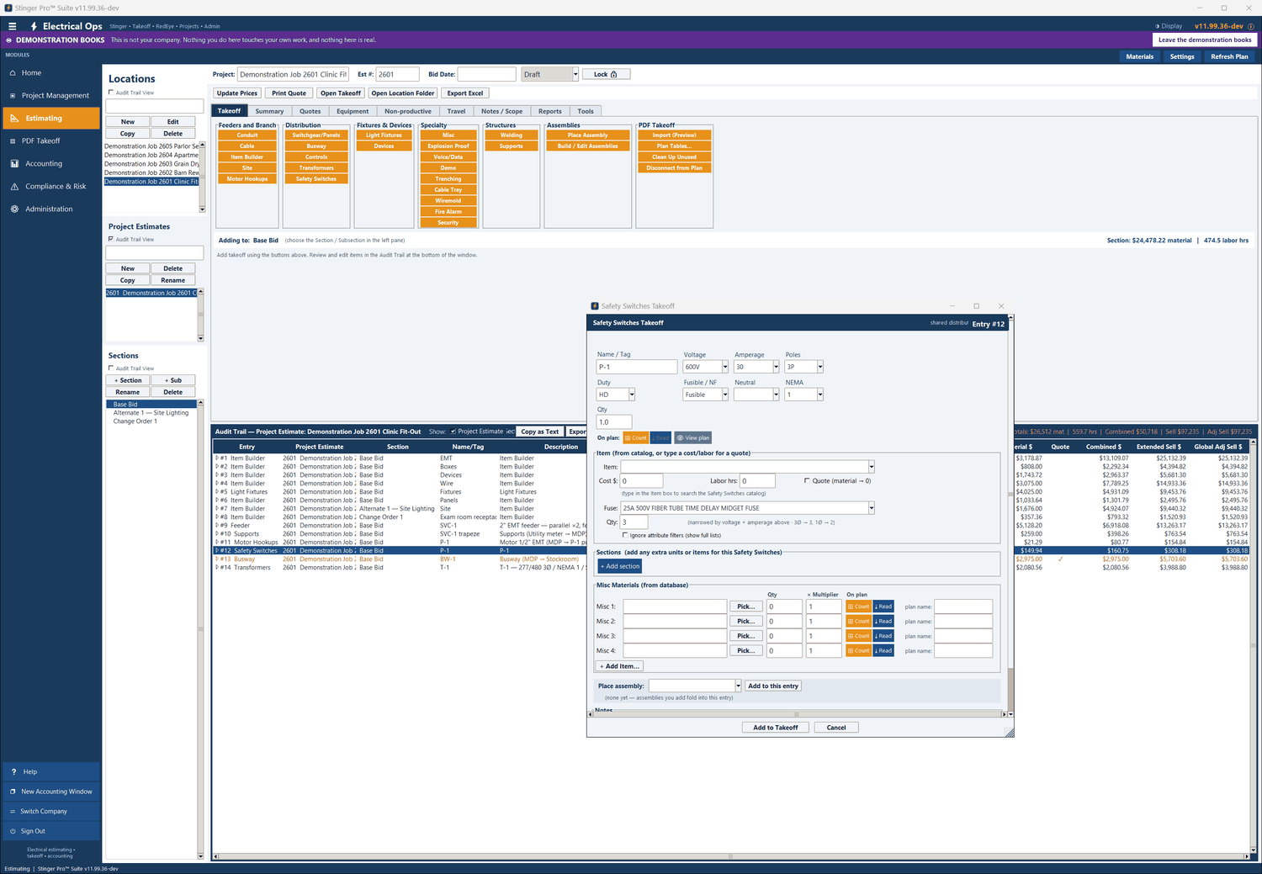1262x874 pixels.
Task: Click the Administration gear icon
Action: click(x=14, y=209)
